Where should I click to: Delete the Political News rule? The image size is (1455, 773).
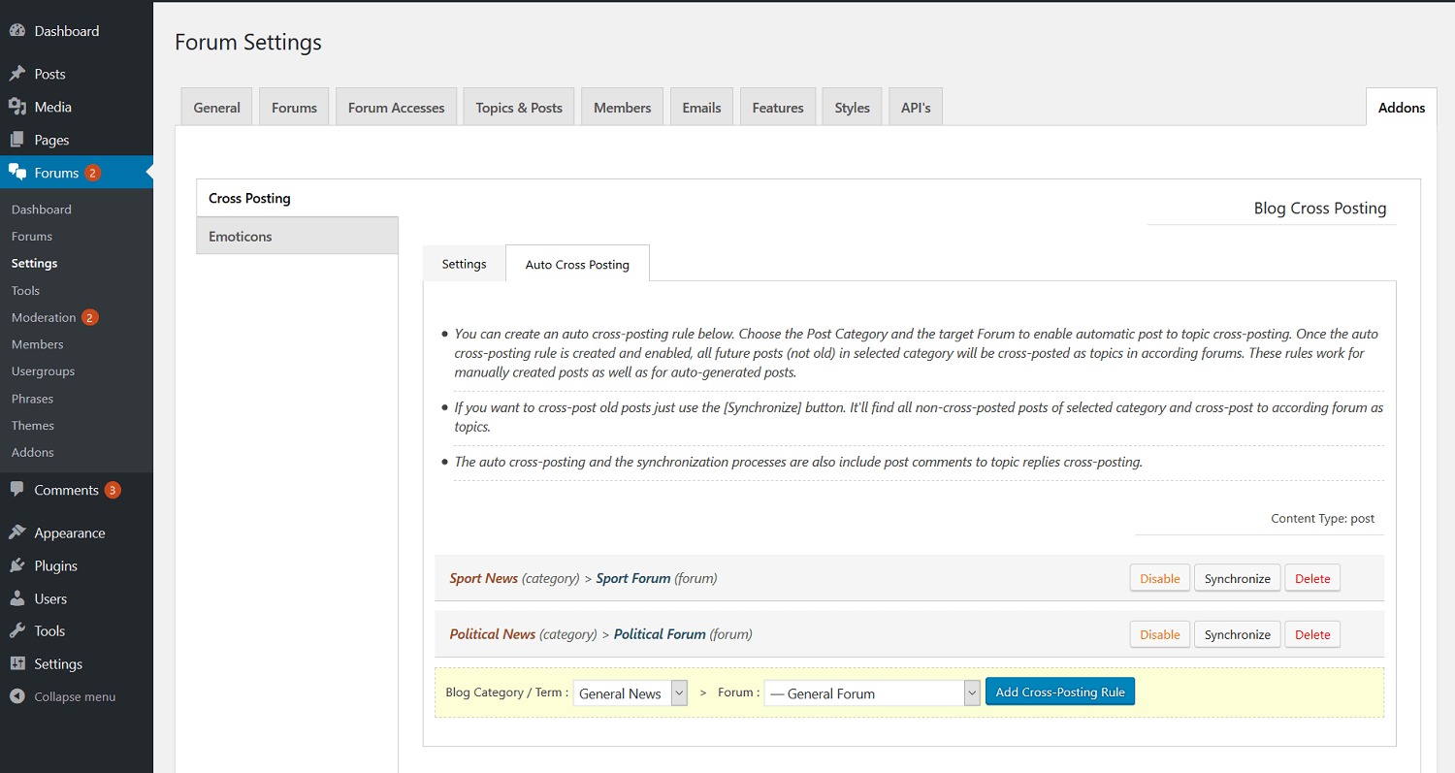[1311, 634]
